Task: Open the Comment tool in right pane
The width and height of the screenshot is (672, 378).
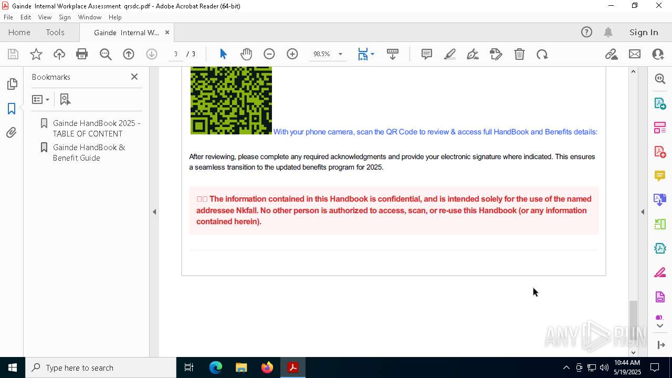Action: 660,176
